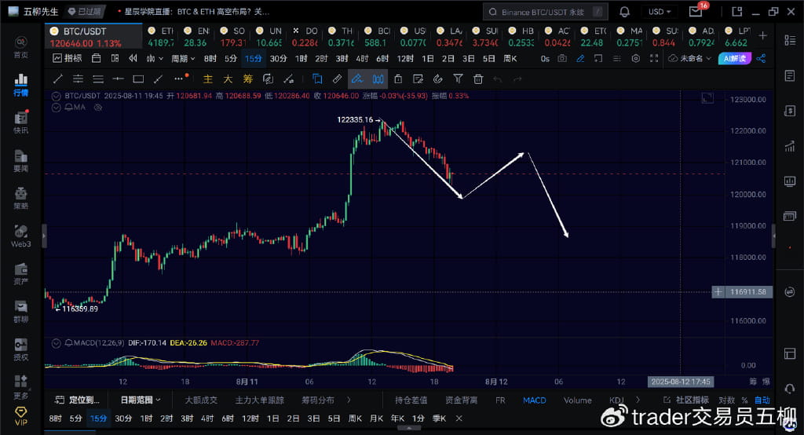Open the 群聊 group chat icon
The height and width of the screenshot is (435, 804).
21,312
